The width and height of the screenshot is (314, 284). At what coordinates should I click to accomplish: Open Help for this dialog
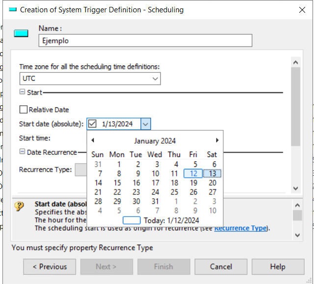278,267
